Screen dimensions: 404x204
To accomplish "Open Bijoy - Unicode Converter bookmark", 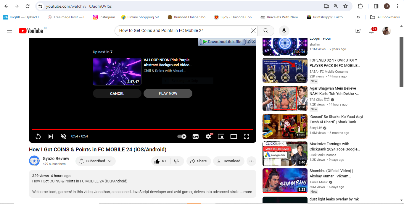I will 234,17.
